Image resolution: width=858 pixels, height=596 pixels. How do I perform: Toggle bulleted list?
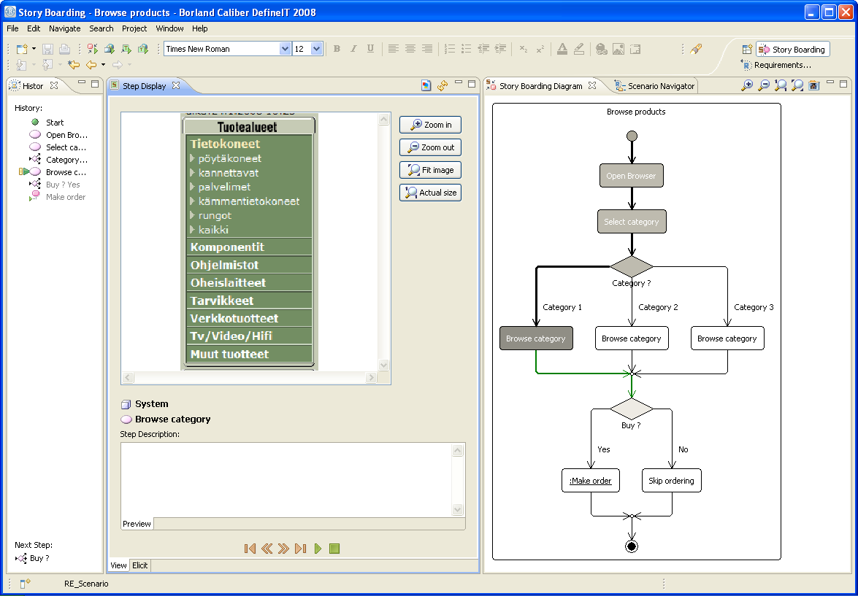466,49
